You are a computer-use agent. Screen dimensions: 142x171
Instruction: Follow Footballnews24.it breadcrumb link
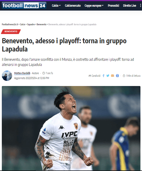coord(10,24)
